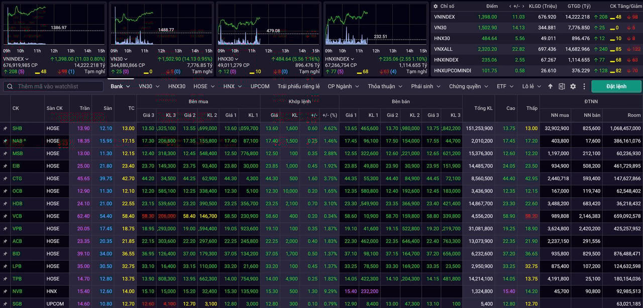Open the watchlist settings gear icon

(573, 86)
